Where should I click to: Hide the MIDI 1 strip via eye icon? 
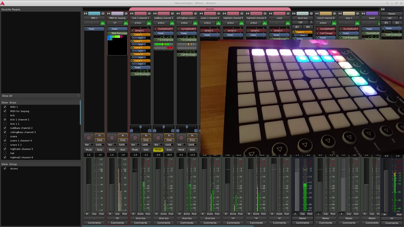click(x=103, y=14)
